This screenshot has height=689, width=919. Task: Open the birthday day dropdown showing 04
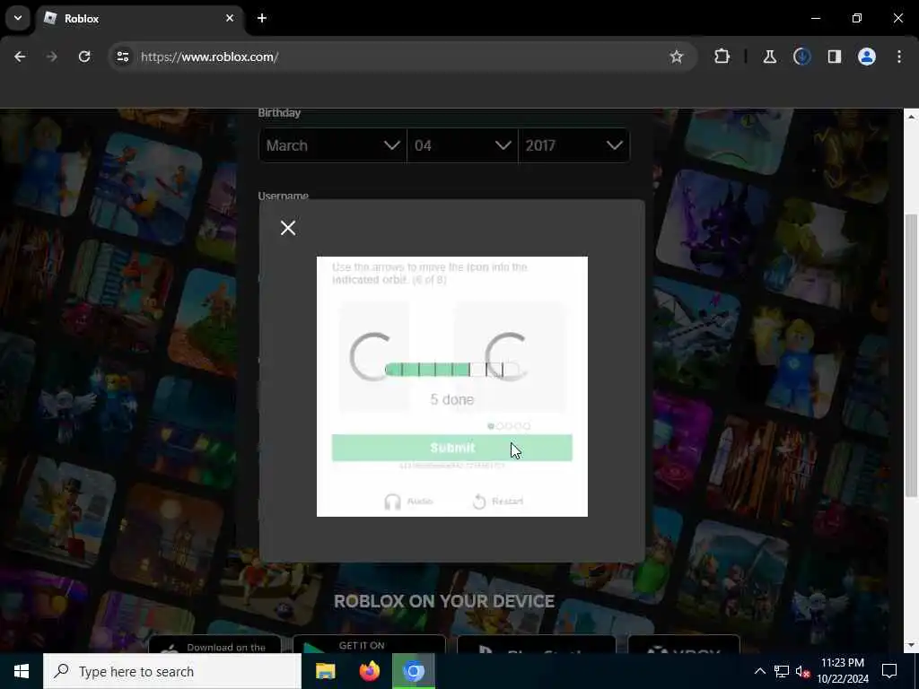pyautogui.click(x=462, y=145)
